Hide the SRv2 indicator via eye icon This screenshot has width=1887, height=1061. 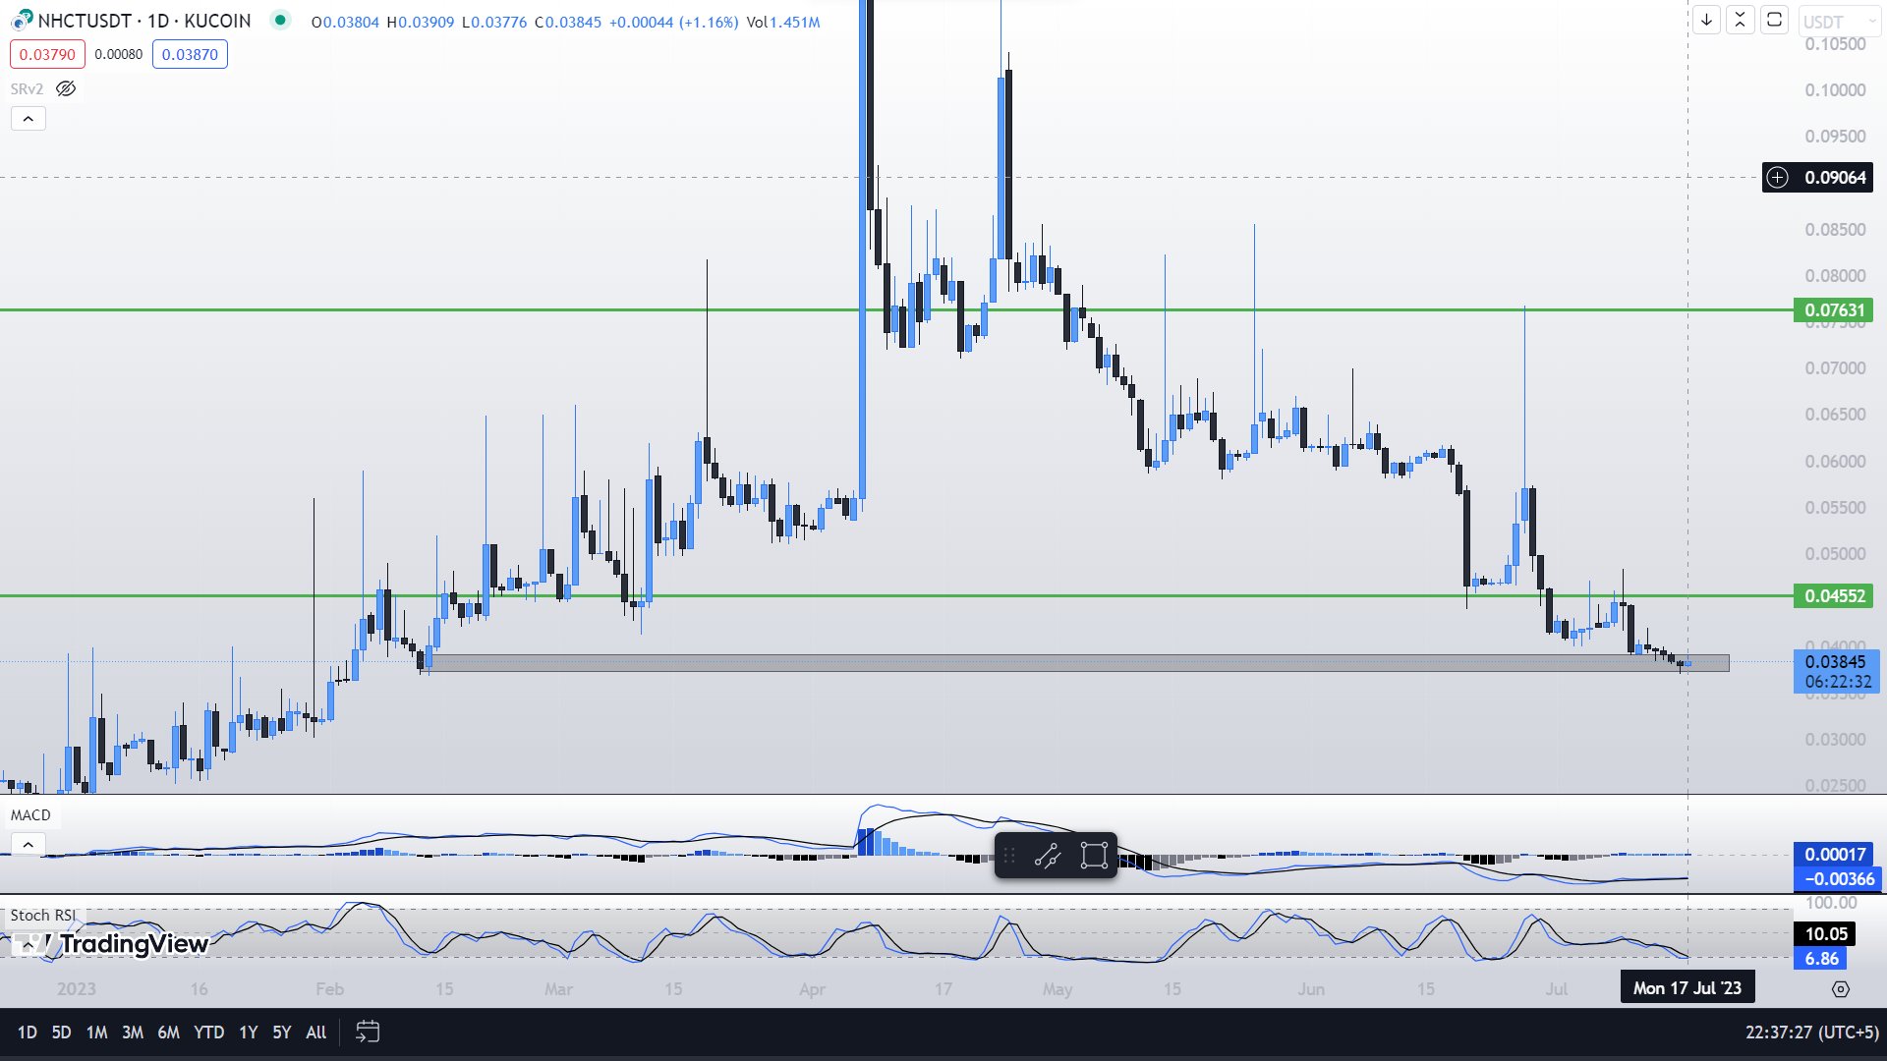(x=65, y=88)
